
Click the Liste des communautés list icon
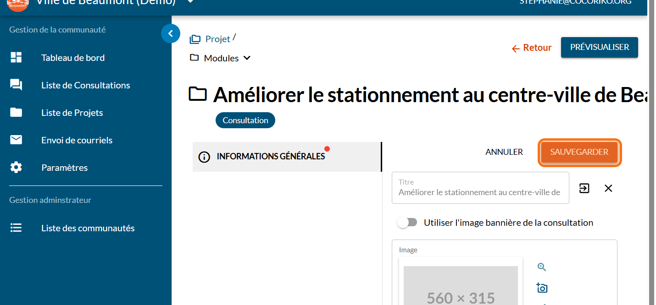pyautogui.click(x=16, y=228)
